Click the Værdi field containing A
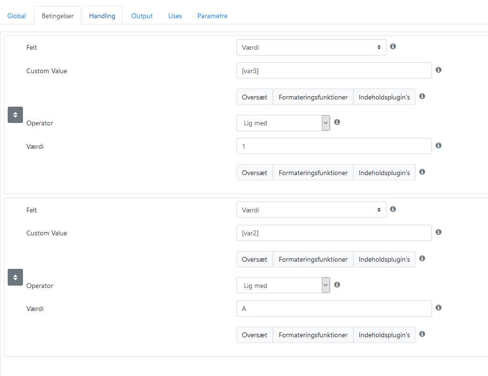 [x=334, y=309]
